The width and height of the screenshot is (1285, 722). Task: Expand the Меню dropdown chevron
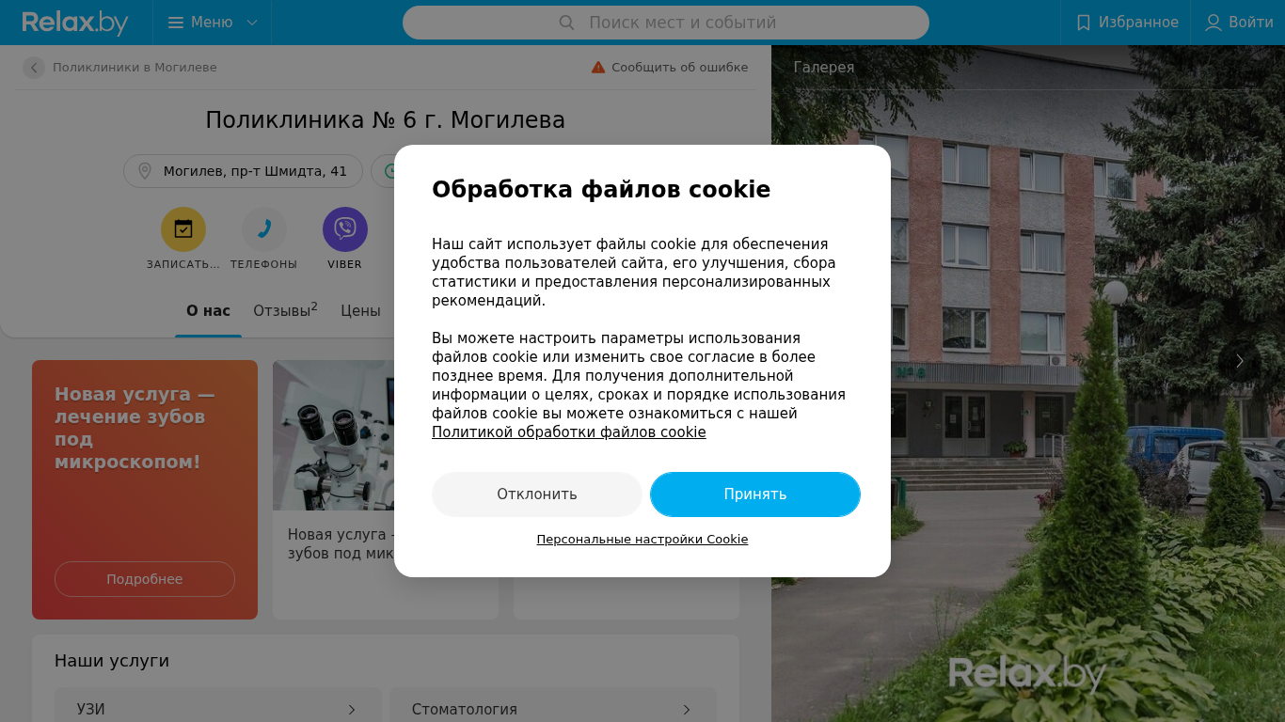[x=252, y=23]
